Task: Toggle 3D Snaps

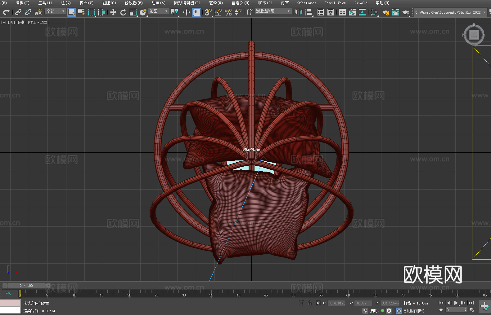Action: coord(208,12)
